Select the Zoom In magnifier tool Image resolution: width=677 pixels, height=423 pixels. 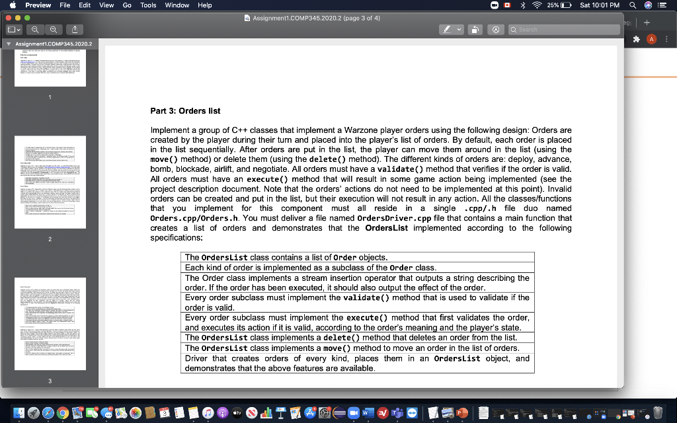[53, 29]
